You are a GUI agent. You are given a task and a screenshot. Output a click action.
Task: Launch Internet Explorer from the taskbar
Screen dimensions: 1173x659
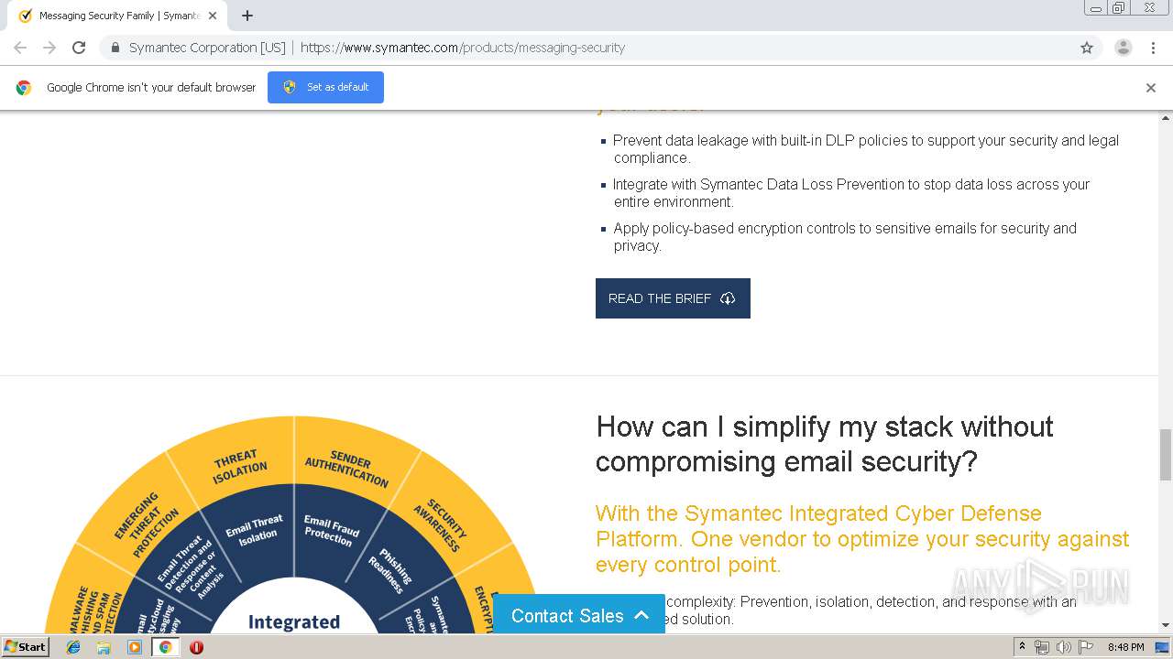pyautogui.click(x=73, y=647)
